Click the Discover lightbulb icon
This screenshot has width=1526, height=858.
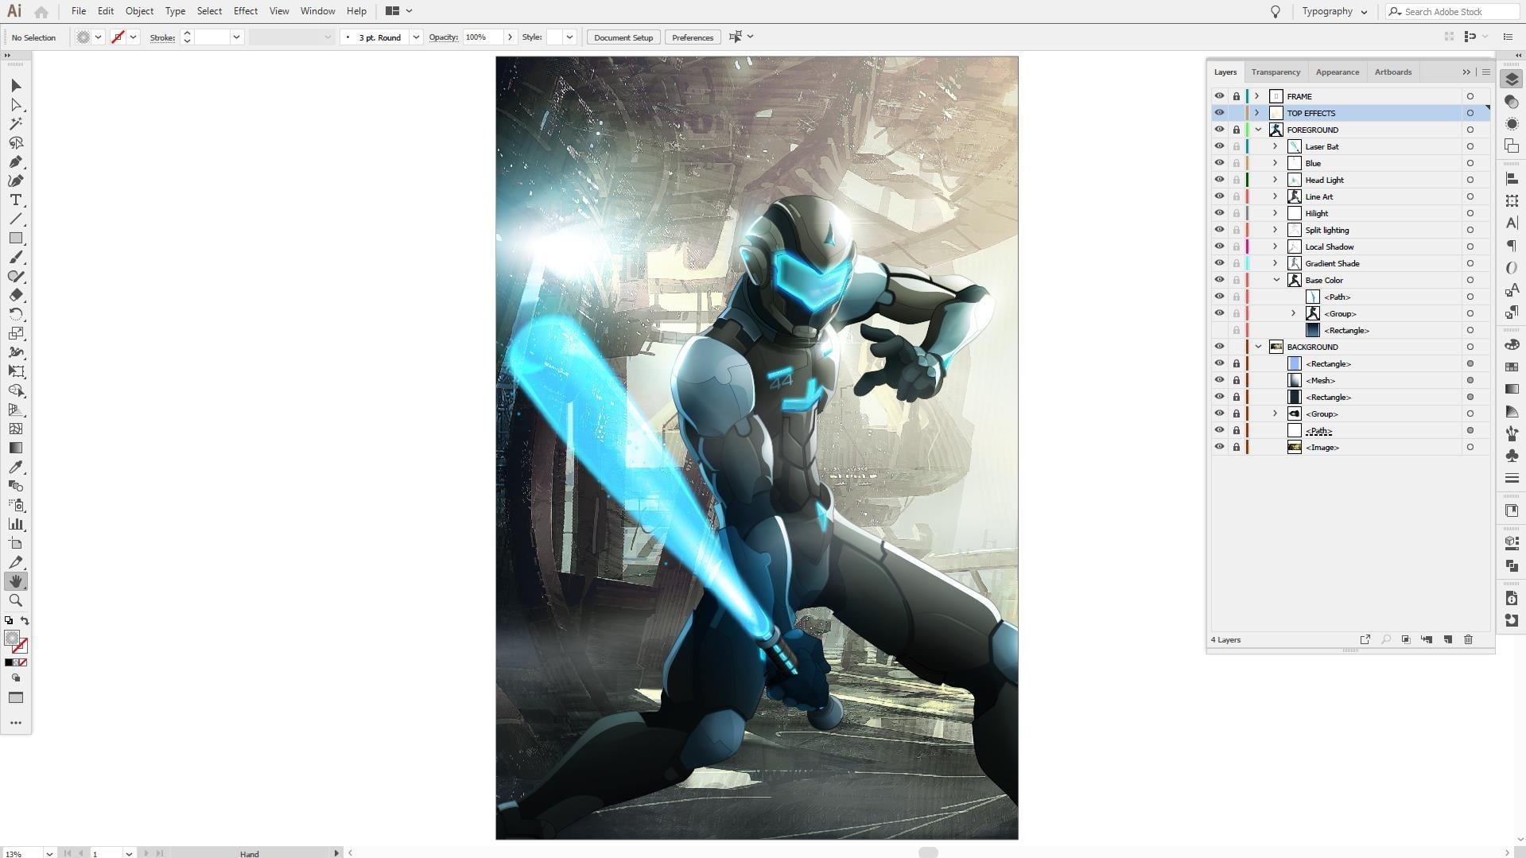(x=1276, y=11)
